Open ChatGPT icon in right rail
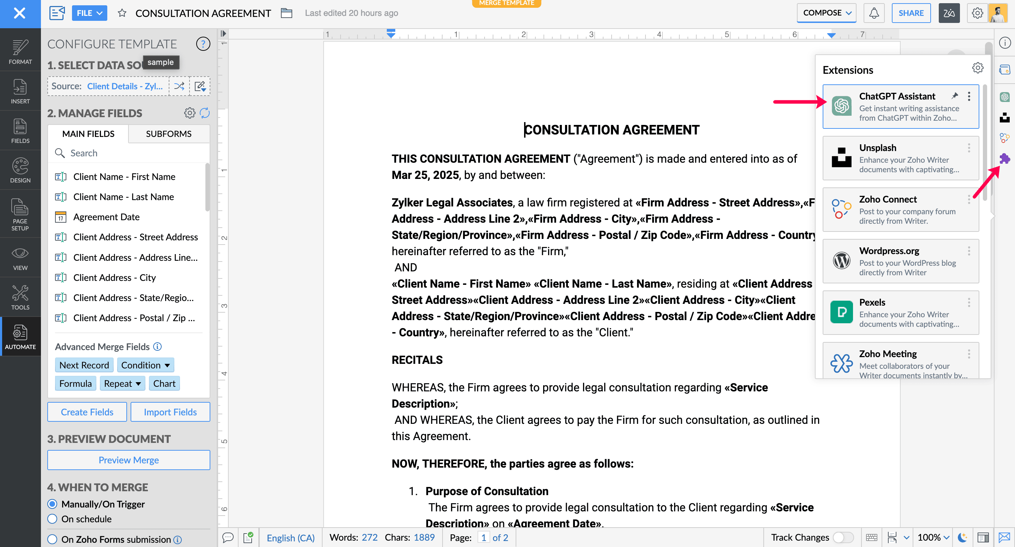 1004,97
